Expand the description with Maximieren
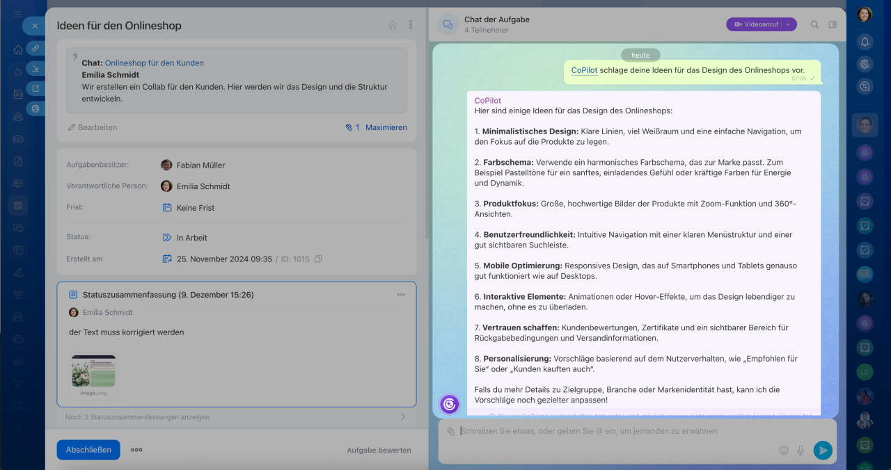Screen dimensions: 891x470 [x=386, y=127]
